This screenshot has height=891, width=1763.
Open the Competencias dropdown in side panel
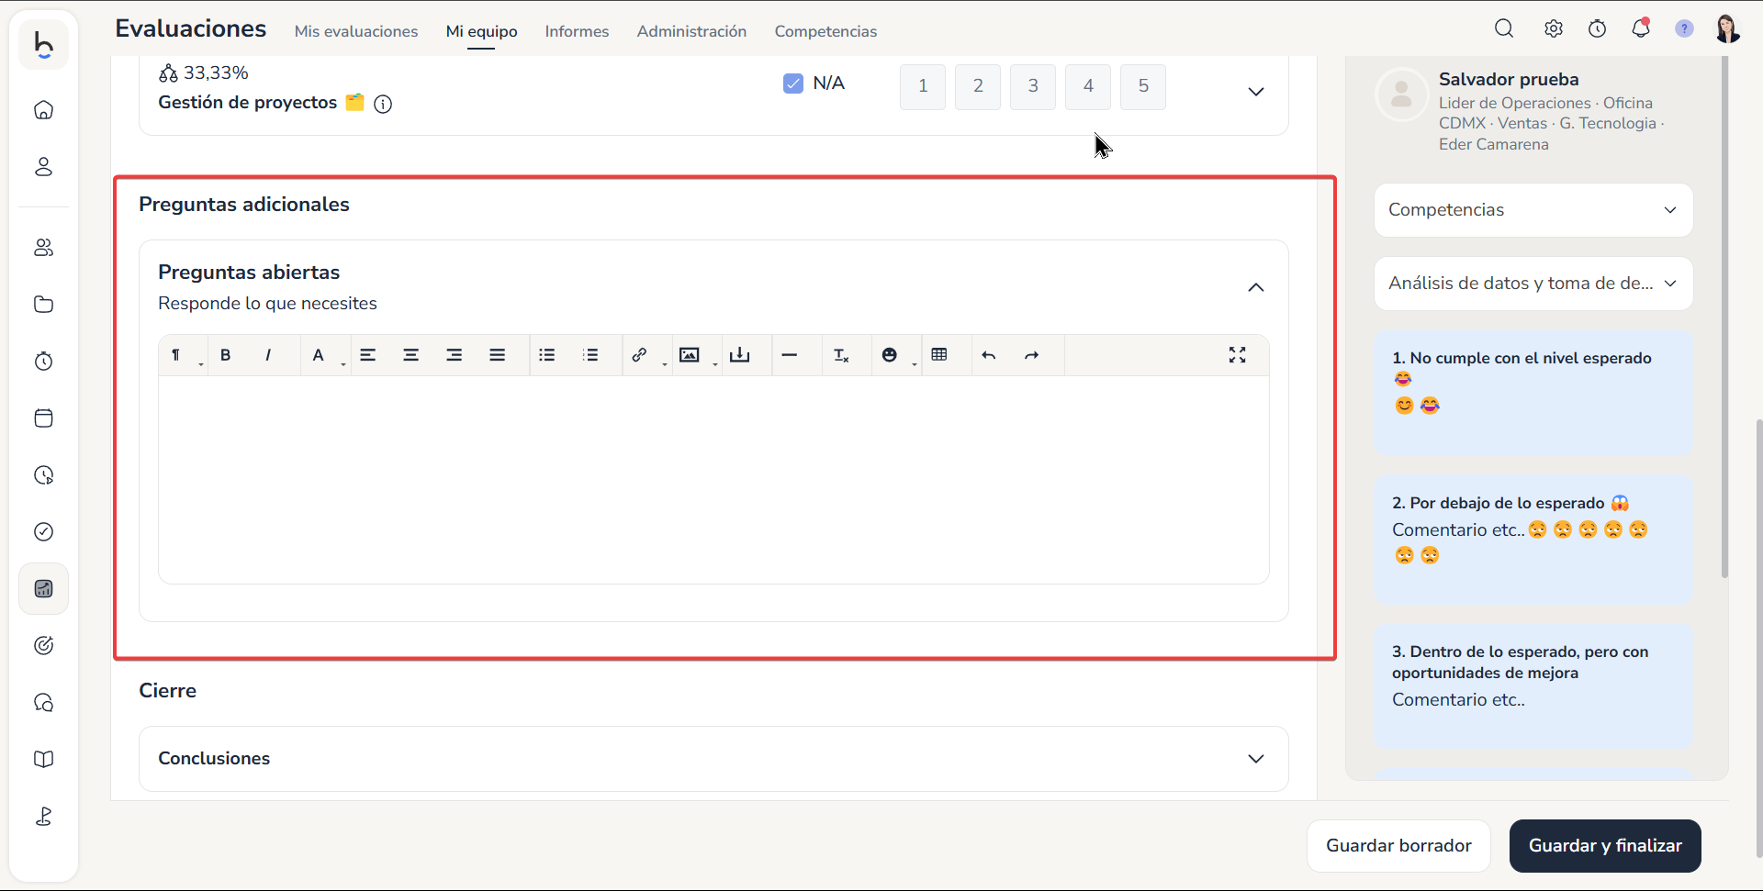click(1533, 210)
